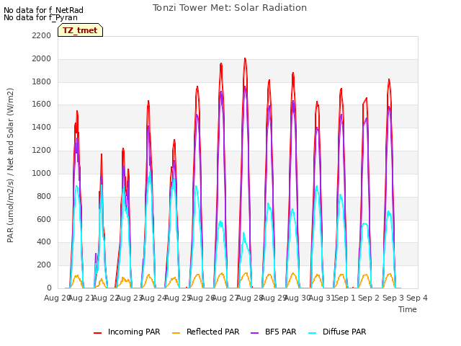Click the Sep 3 x-axis tick label

point(393,298)
